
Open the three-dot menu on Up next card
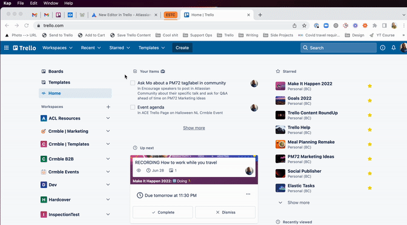click(248, 194)
